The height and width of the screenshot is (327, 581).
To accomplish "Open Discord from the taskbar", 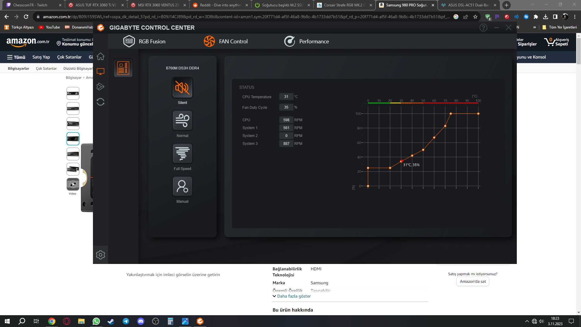I will 141,321.
